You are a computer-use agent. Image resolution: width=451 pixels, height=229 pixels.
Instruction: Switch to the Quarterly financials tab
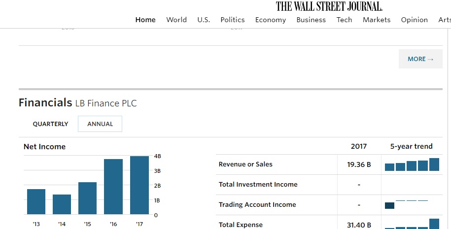(x=50, y=124)
